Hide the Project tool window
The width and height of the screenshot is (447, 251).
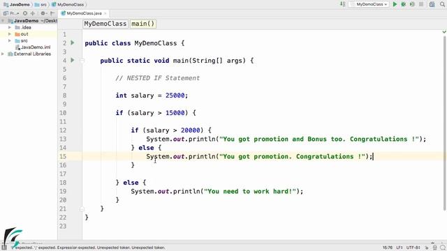[52, 13]
